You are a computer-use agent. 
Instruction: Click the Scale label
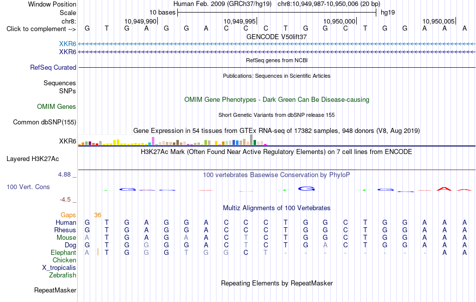68,13
